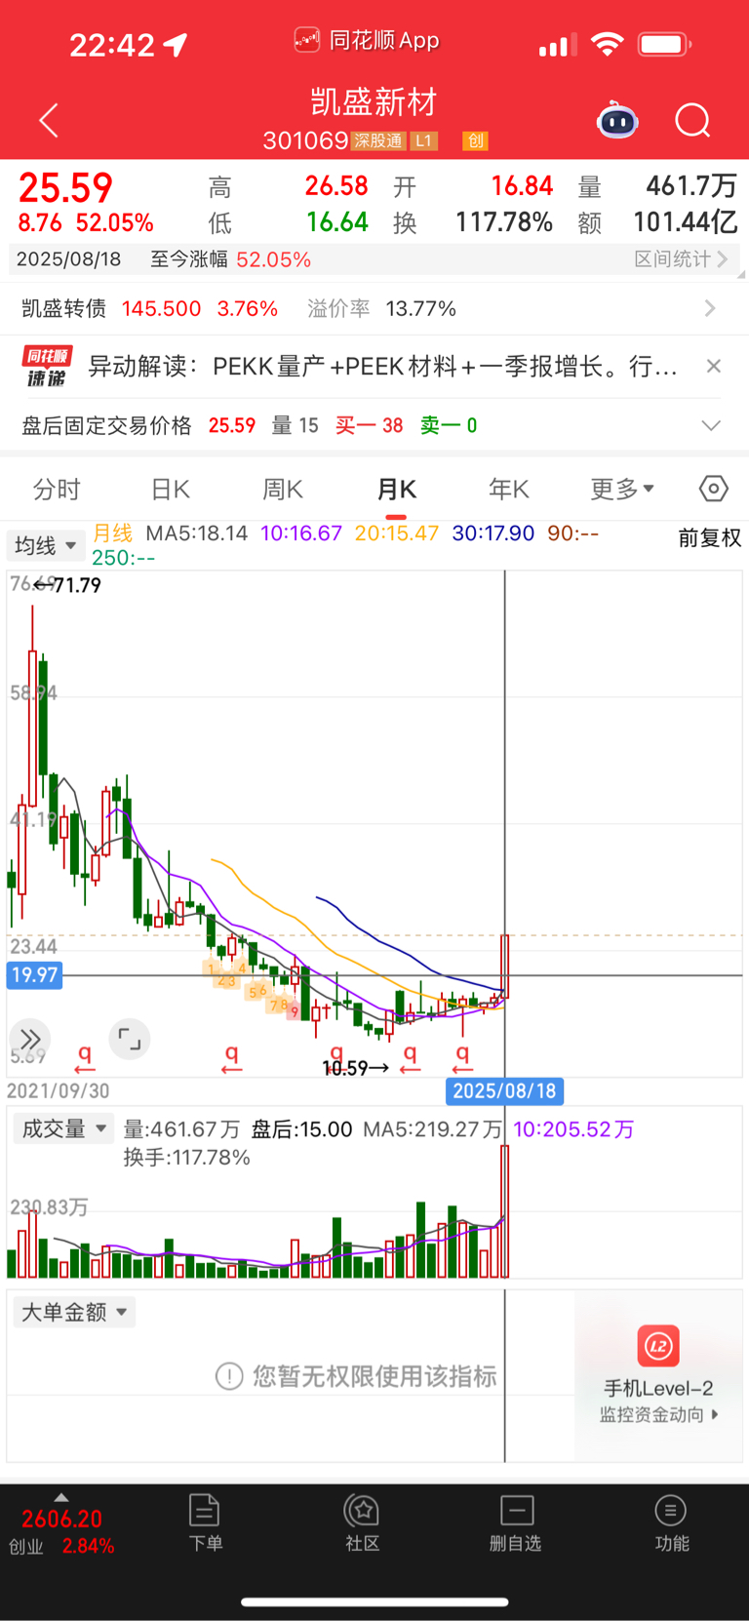Image resolution: width=749 pixels, height=1621 pixels.
Task: Tap 同花顺 App return-to-app label
Action: 367,41
